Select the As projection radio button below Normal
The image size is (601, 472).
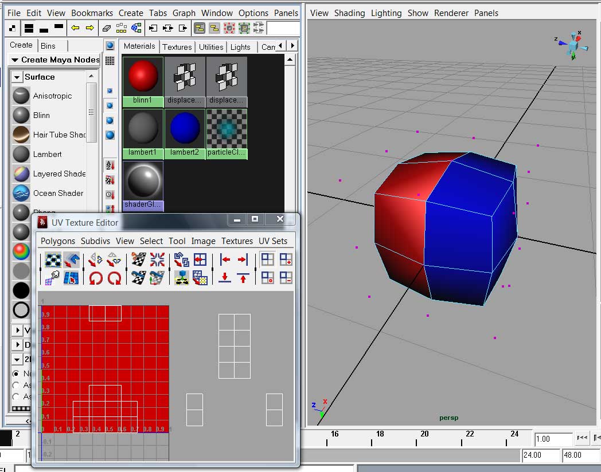coord(15,385)
